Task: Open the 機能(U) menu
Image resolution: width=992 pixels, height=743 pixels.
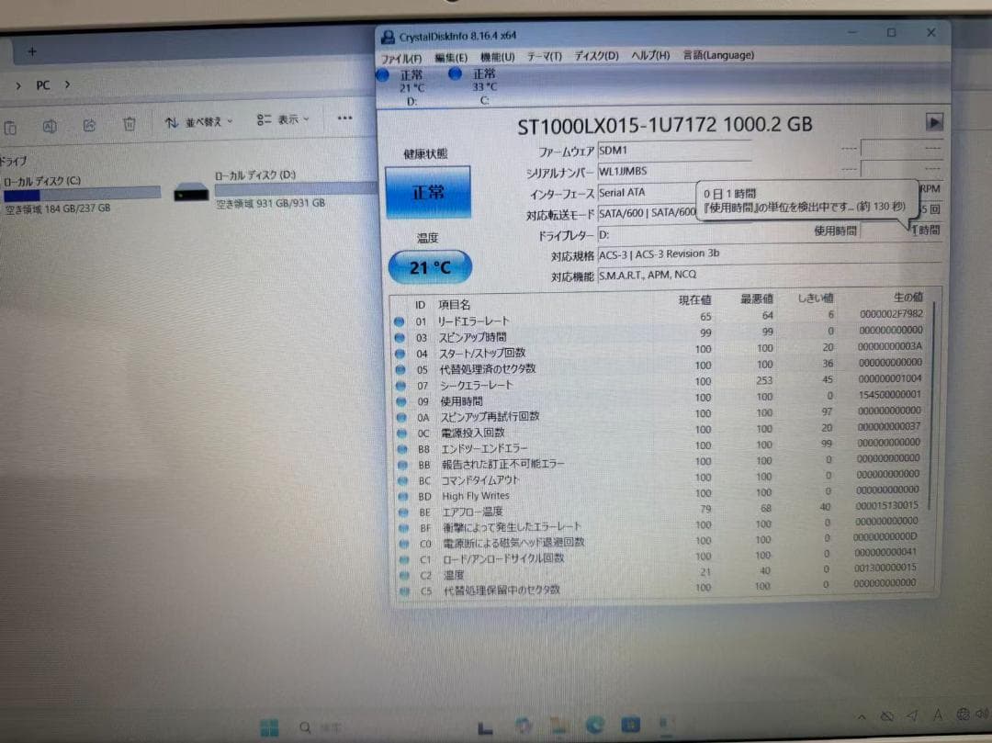Action: (497, 56)
